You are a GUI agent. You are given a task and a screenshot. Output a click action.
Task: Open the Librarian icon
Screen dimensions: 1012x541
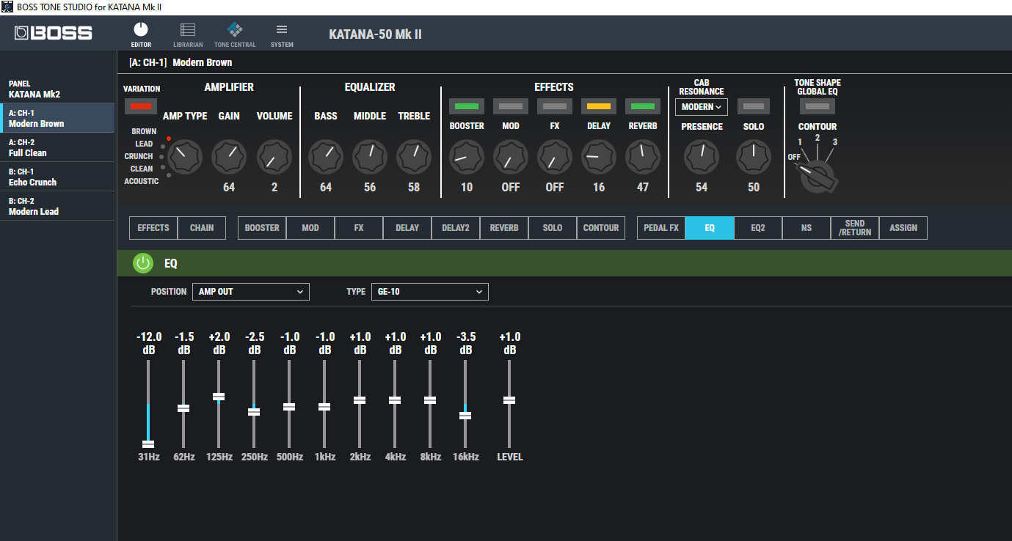(188, 29)
